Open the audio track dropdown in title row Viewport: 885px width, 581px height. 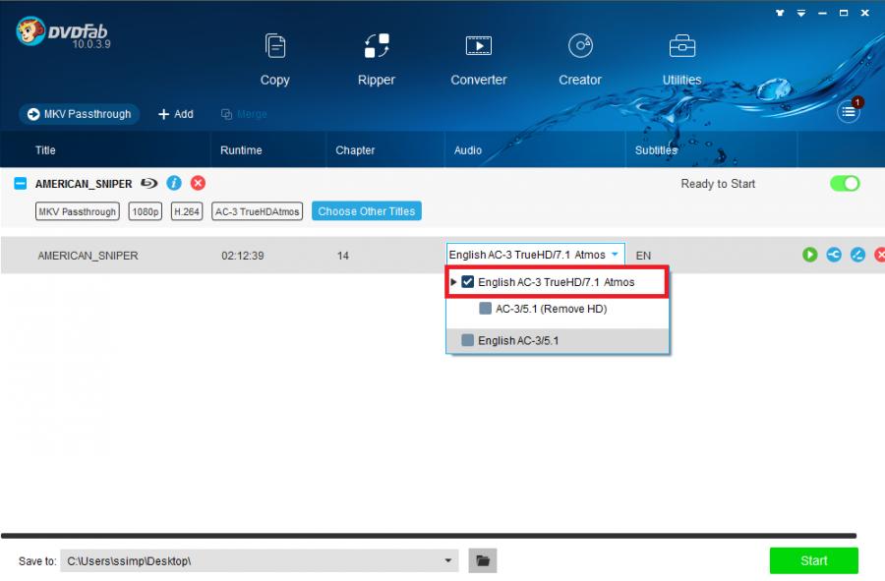[535, 255]
